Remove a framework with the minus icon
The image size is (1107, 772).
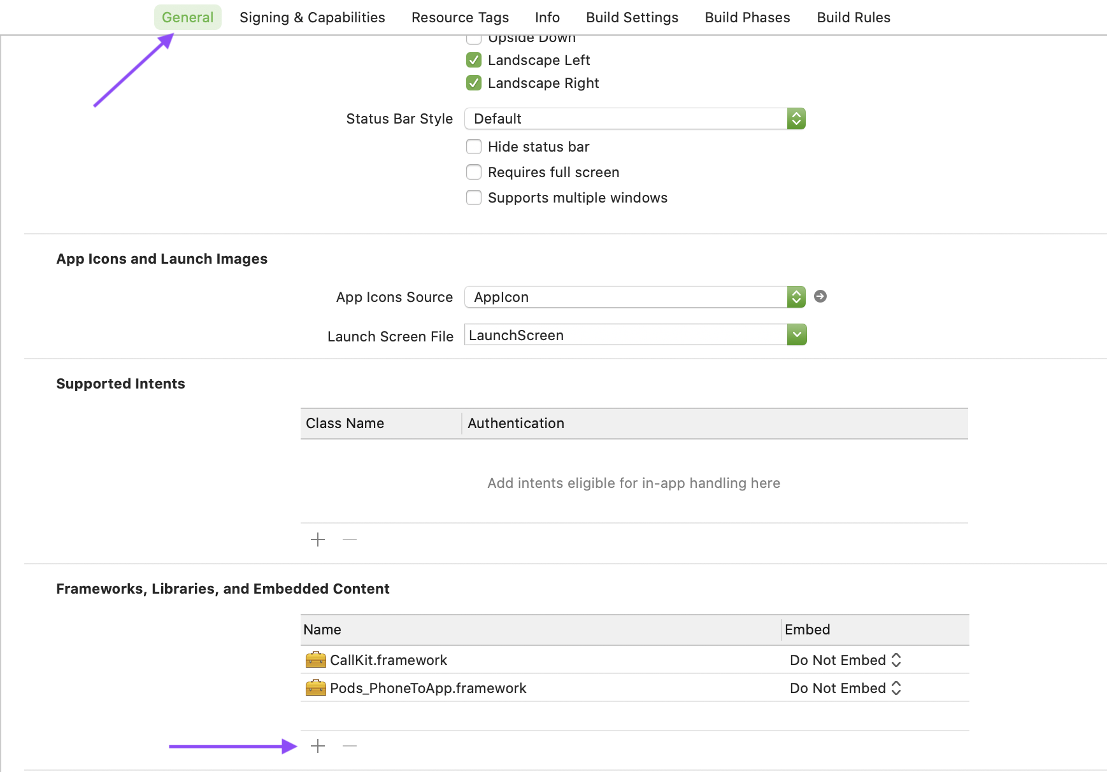(349, 745)
